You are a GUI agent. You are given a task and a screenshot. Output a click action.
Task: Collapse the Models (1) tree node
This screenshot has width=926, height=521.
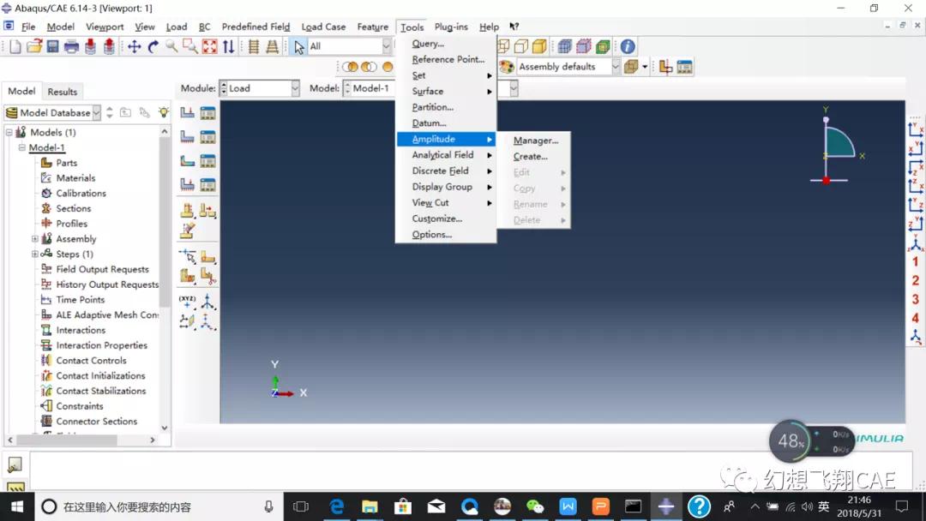point(9,132)
